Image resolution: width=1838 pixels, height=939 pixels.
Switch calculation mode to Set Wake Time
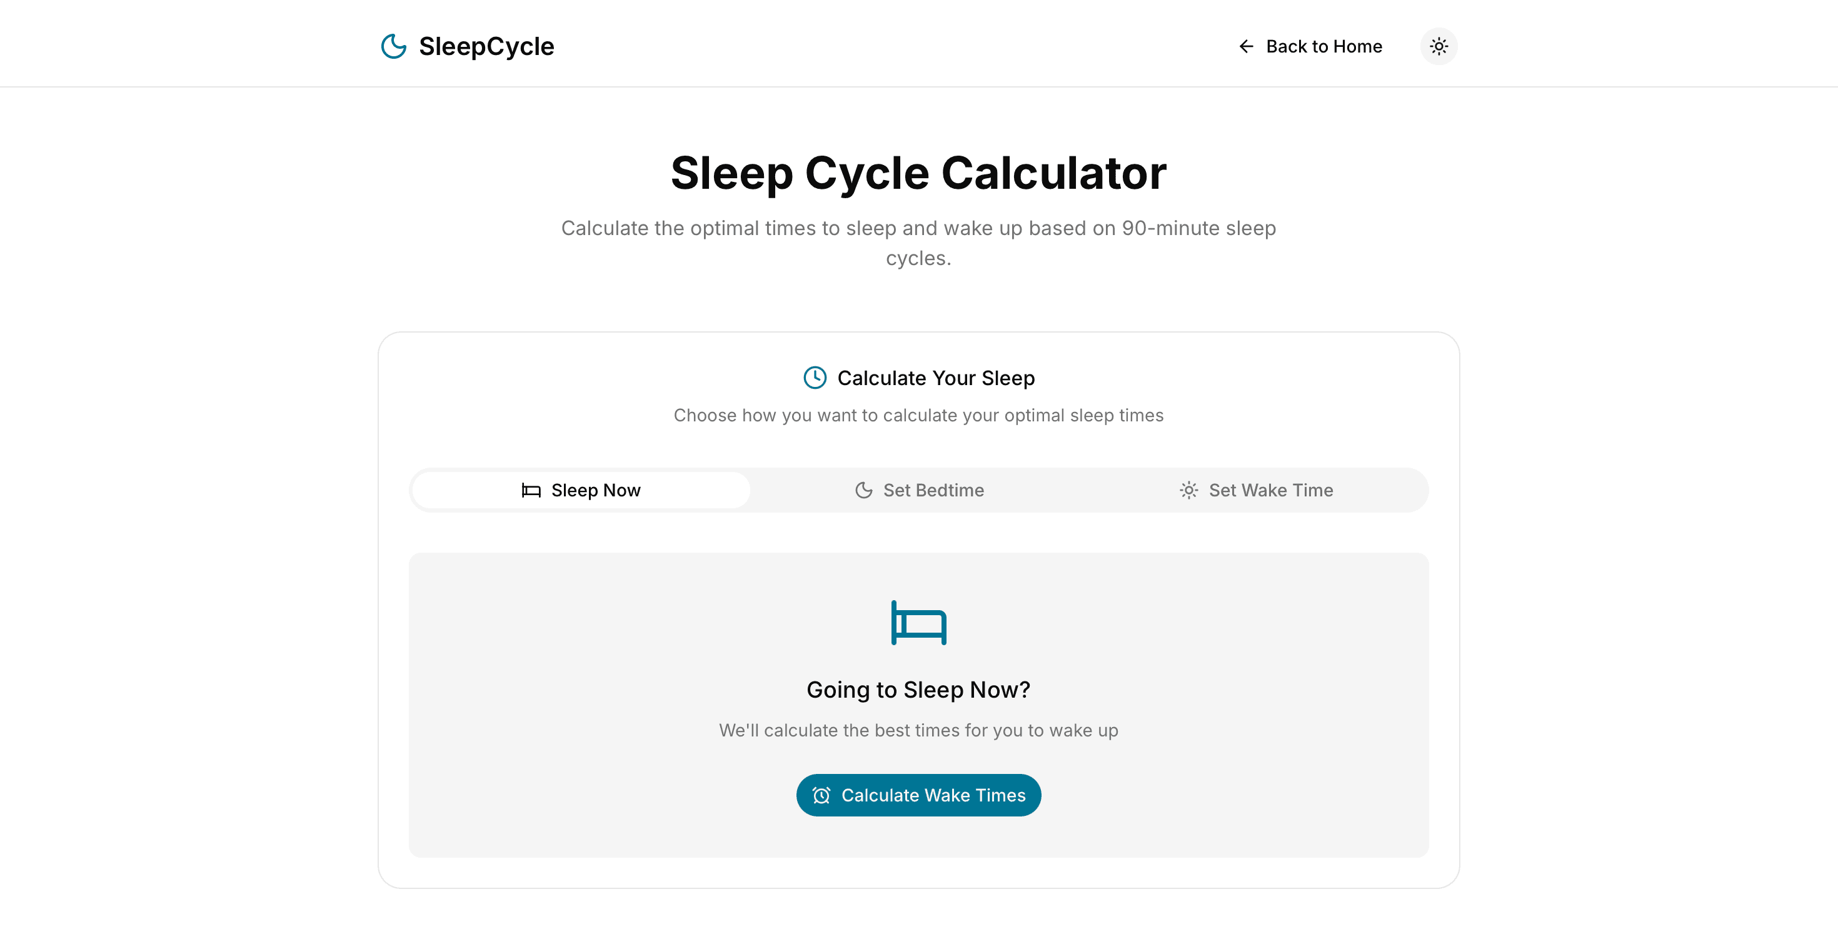(1257, 490)
